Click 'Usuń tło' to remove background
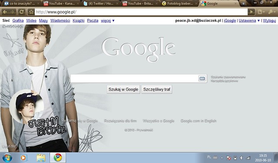This screenshot has width=278, height=163. (9, 146)
